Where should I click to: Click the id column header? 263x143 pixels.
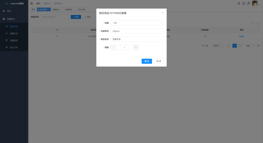[x=57, y=30]
